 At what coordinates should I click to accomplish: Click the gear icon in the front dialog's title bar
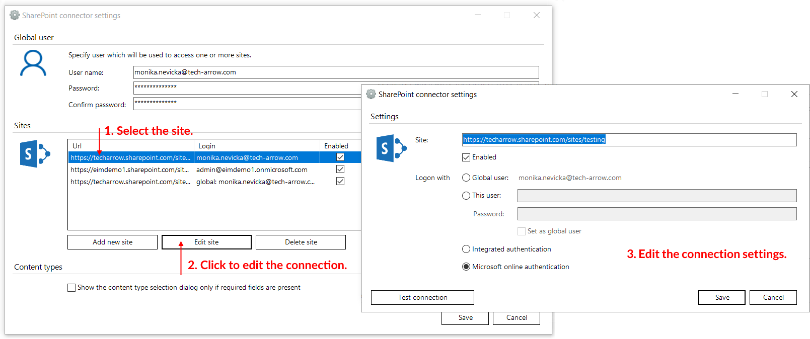371,94
